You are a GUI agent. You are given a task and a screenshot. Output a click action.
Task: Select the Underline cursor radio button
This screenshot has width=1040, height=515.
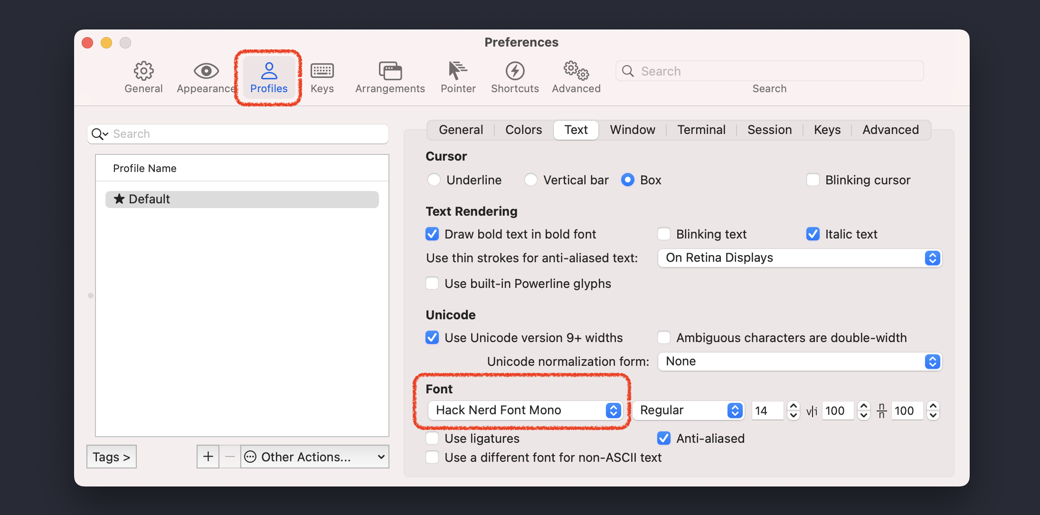pos(434,180)
